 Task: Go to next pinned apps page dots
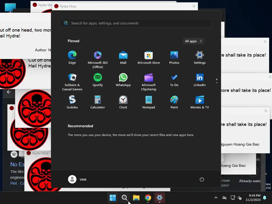point(217,81)
